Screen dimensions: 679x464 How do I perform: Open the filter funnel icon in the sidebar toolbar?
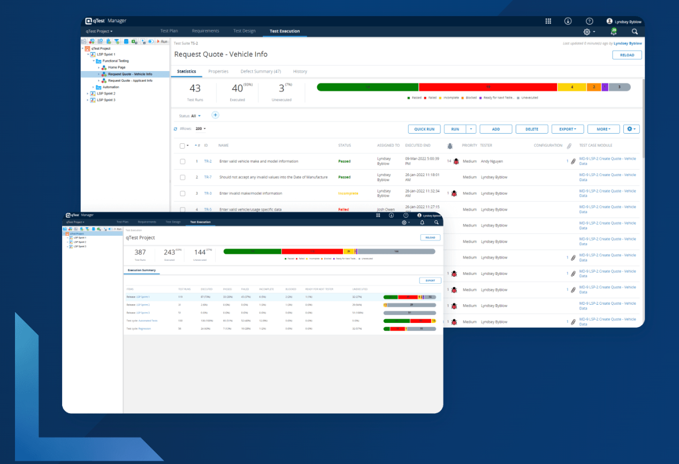click(117, 41)
